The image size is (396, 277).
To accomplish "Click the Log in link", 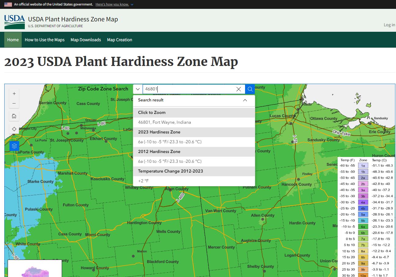I will point(389,25).
